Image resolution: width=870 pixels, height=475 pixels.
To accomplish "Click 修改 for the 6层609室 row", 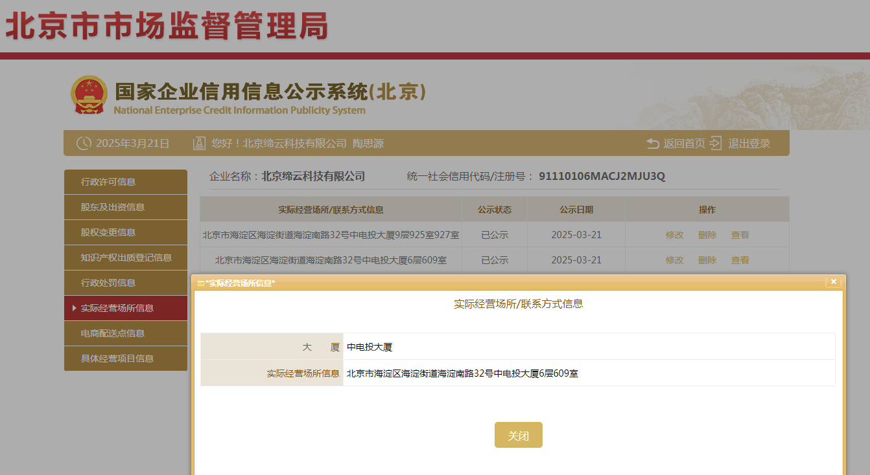I will click(674, 260).
